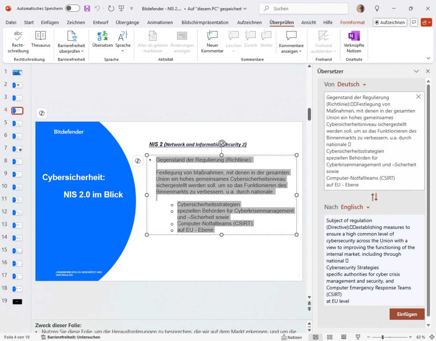Click the Redo icon in title bar

111,8
